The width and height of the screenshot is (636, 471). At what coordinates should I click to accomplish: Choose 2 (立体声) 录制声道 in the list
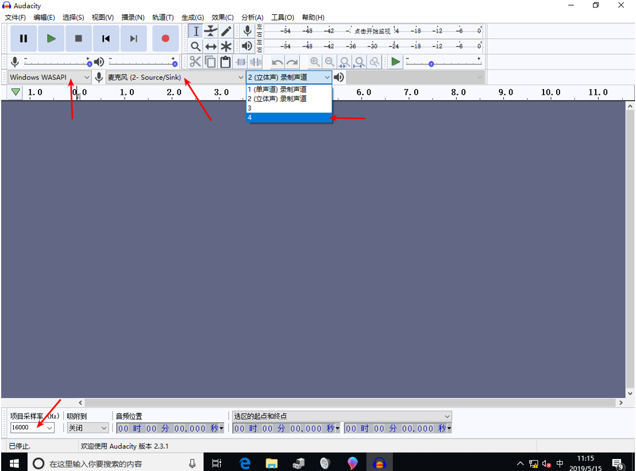(289, 99)
